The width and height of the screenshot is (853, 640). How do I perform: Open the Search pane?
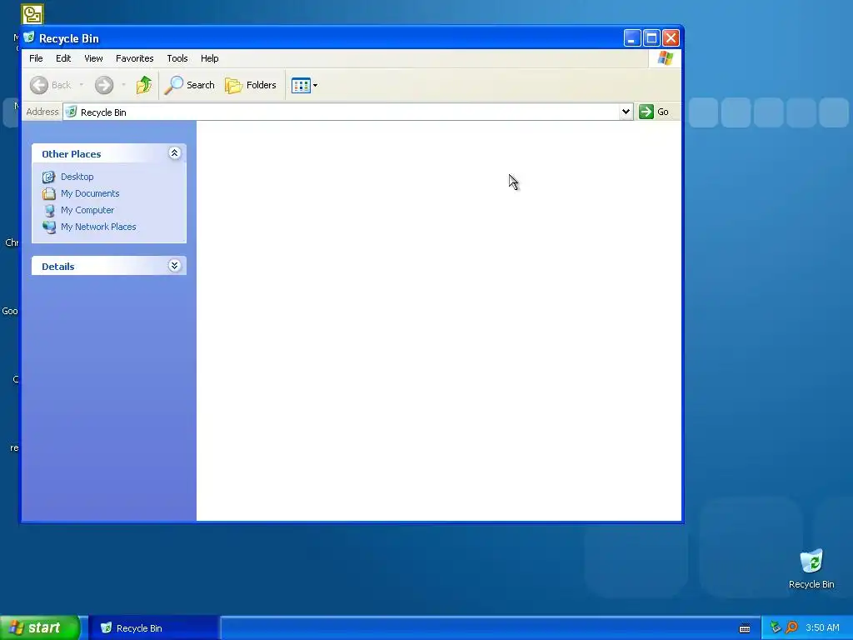[x=189, y=85]
